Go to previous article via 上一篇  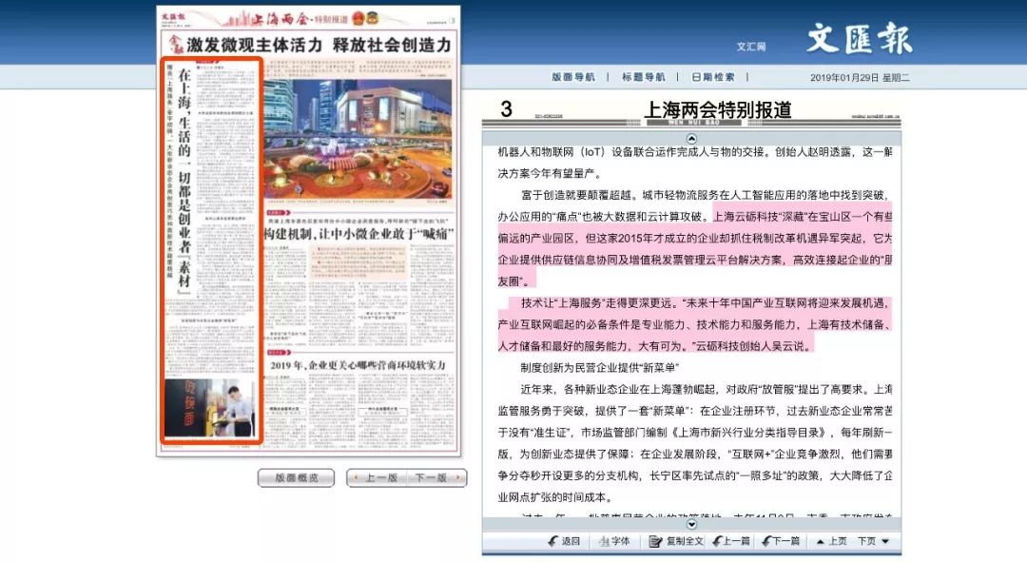click(x=731, y=541)
